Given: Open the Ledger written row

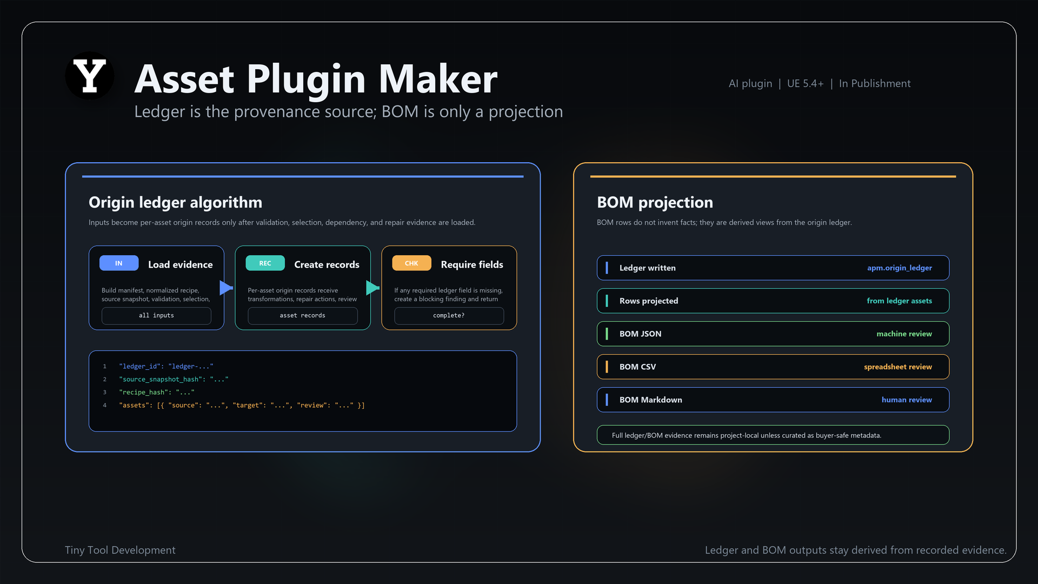Looking at the screenshot, I should pyautogui.click(x=773, y=268).
